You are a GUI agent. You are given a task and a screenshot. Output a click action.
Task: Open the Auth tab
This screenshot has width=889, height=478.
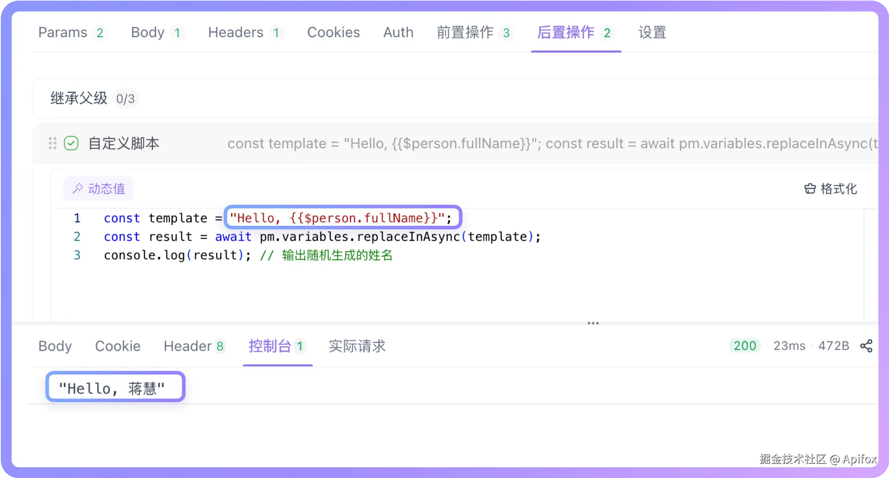point(398,32)
